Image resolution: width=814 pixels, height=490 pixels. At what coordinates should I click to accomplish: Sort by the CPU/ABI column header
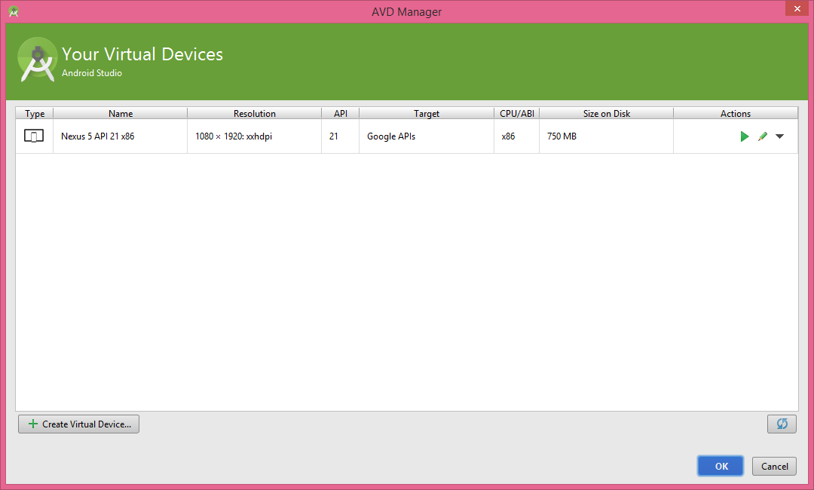pyautogui.click(x=516, y=113)
